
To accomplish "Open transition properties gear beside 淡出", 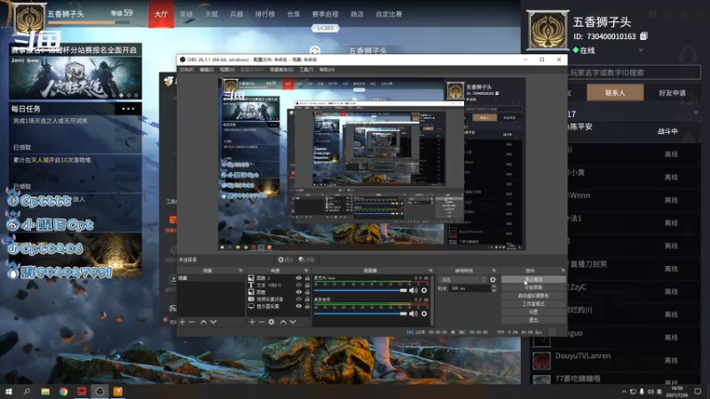I will [x=493, y=279].
